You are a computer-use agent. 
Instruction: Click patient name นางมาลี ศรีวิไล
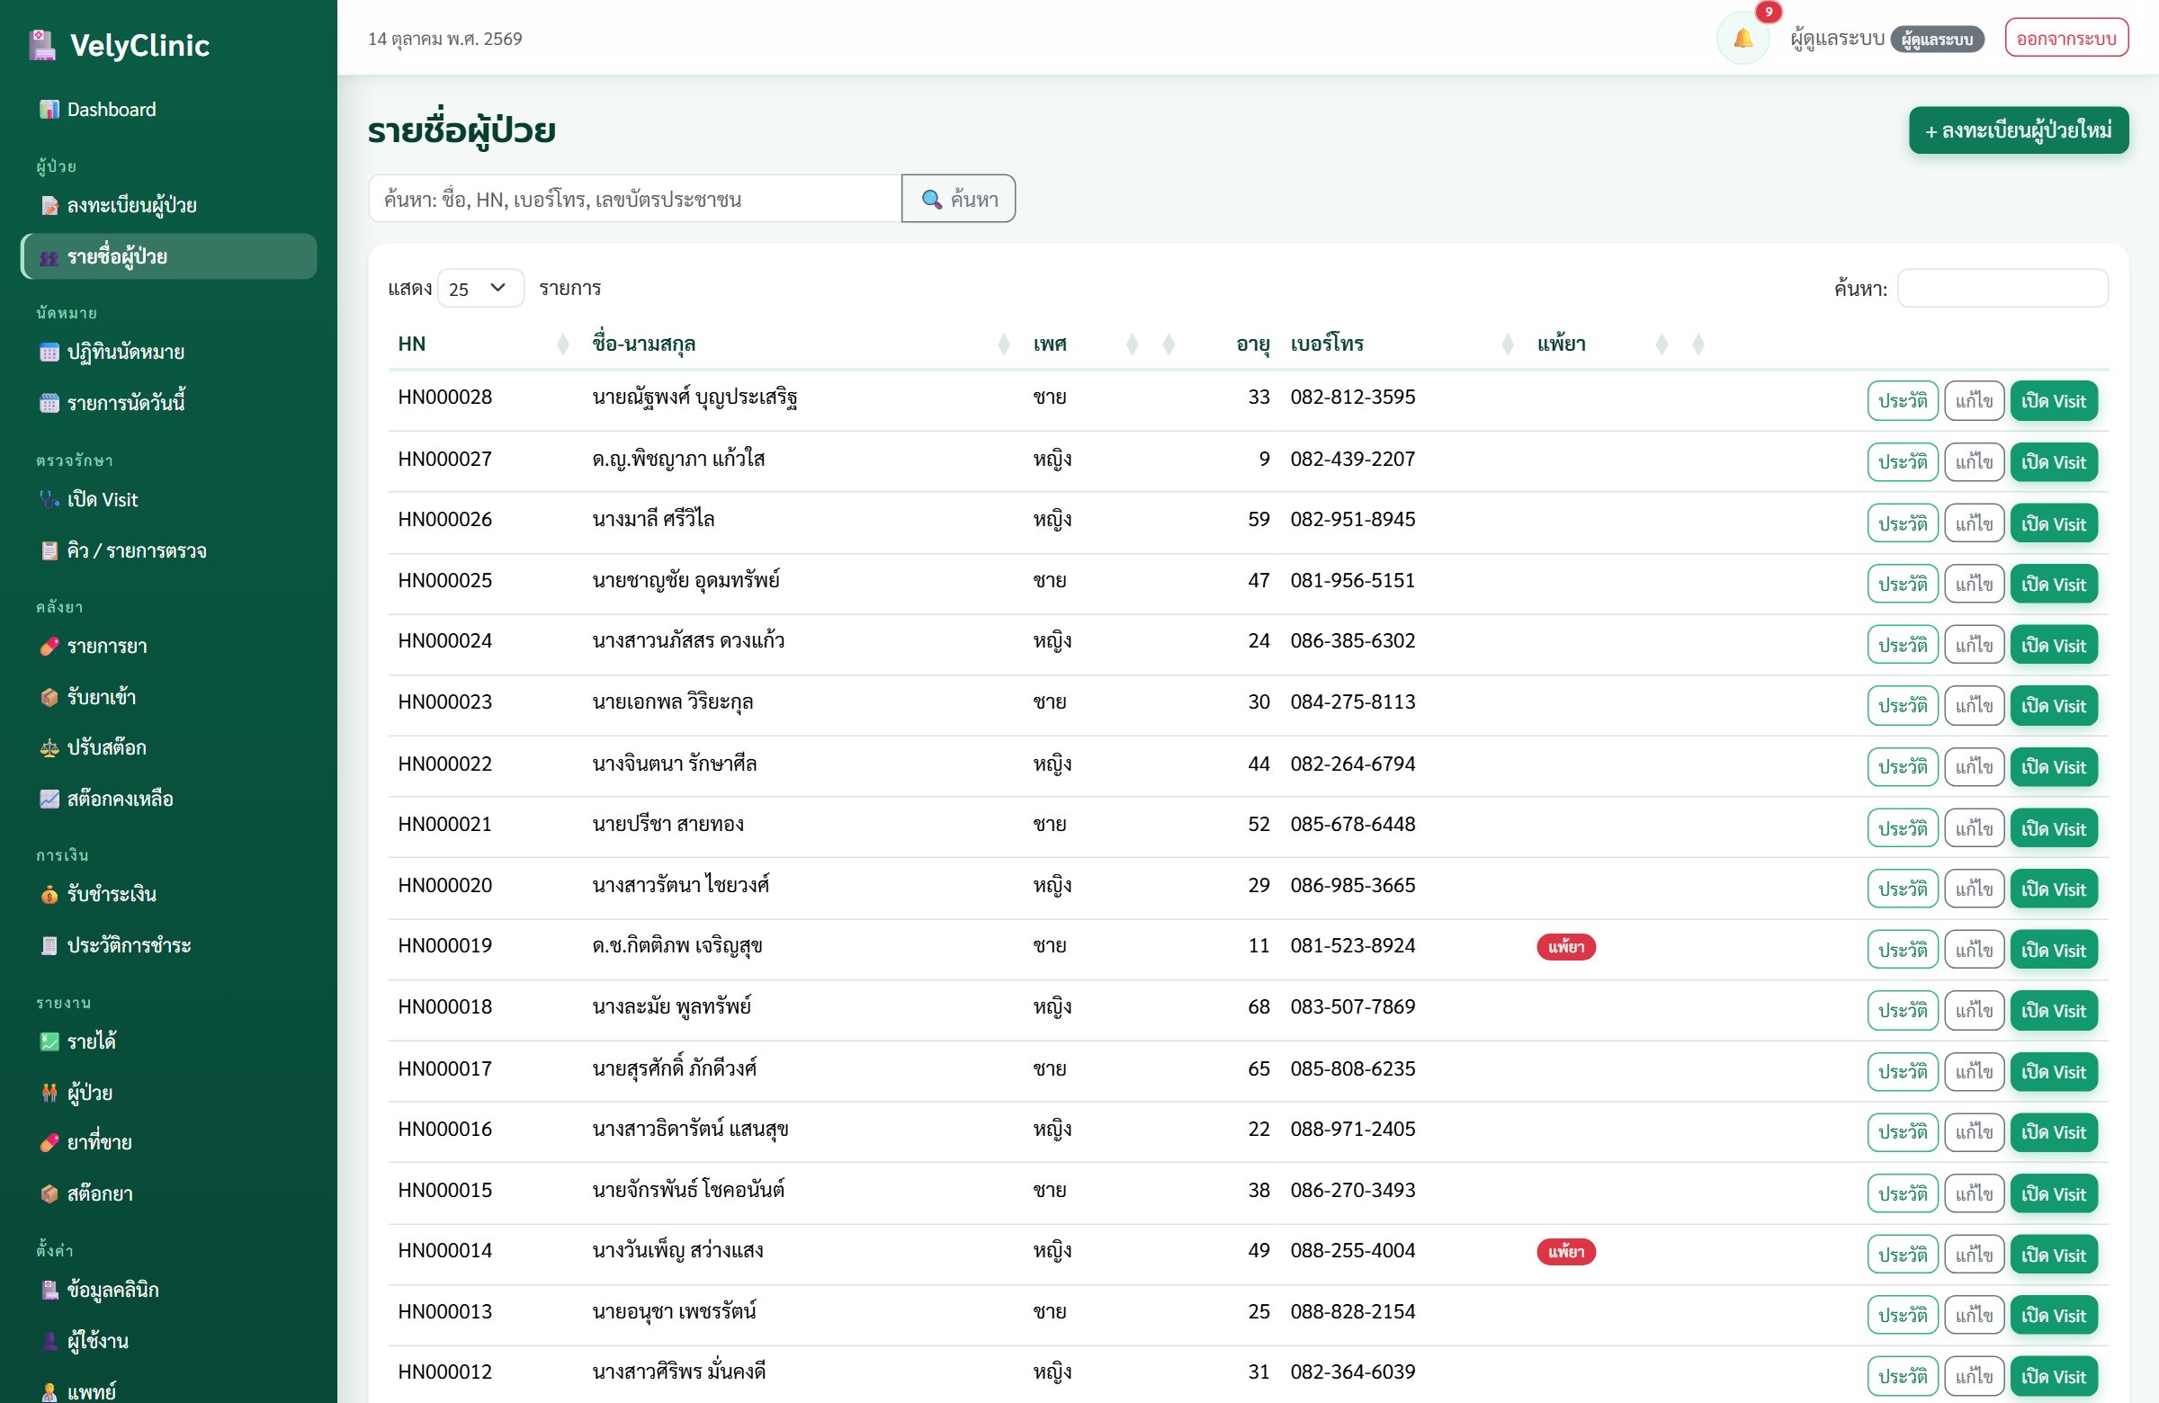click(x=652, y=519)
